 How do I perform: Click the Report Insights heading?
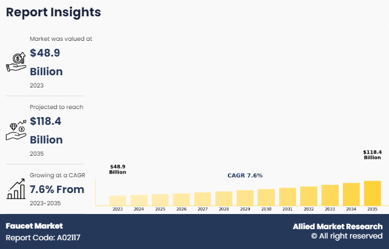(x=54, y=12)
